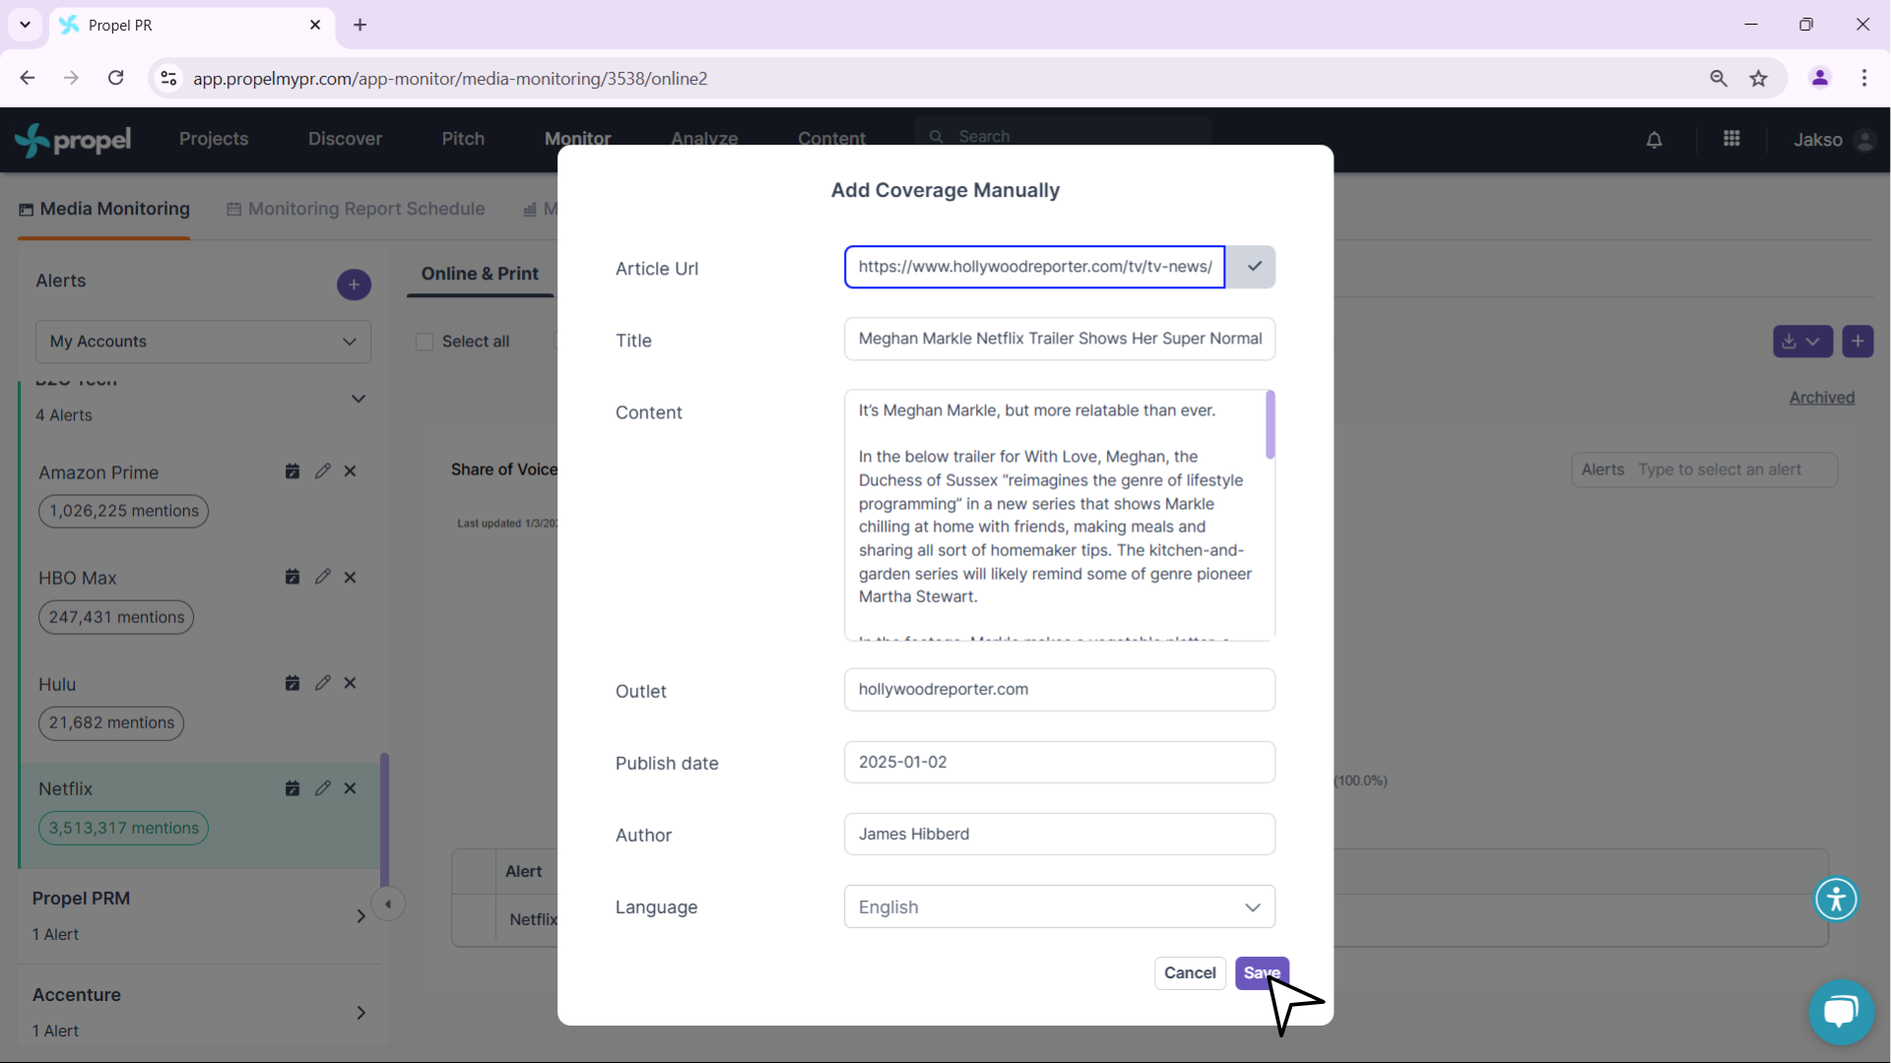Switch to Monitoring Report Schedule tab

coord(356,209)
